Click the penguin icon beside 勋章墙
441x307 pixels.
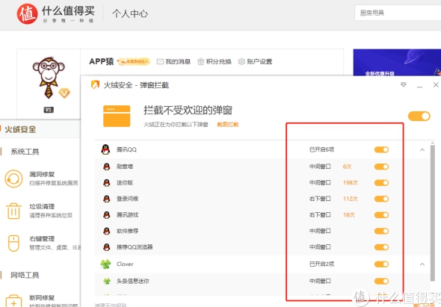(x=106, y=167)
